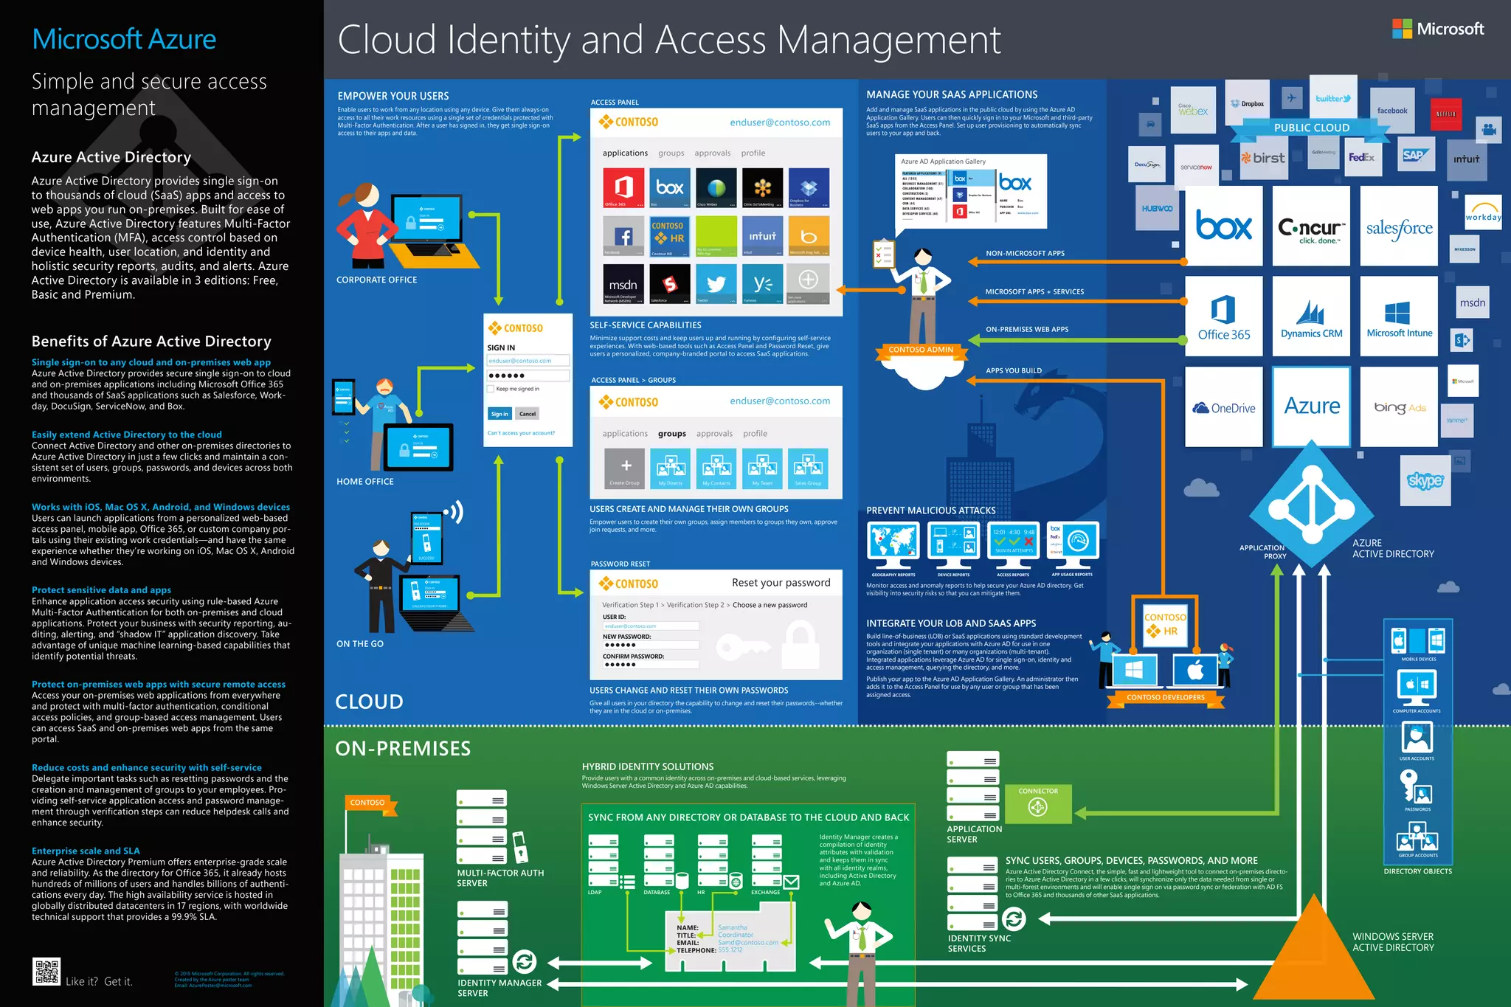Screen dimensions: 1511x1007
Task: Open the Office 365 tile in Access Panel
Action: 623,188
